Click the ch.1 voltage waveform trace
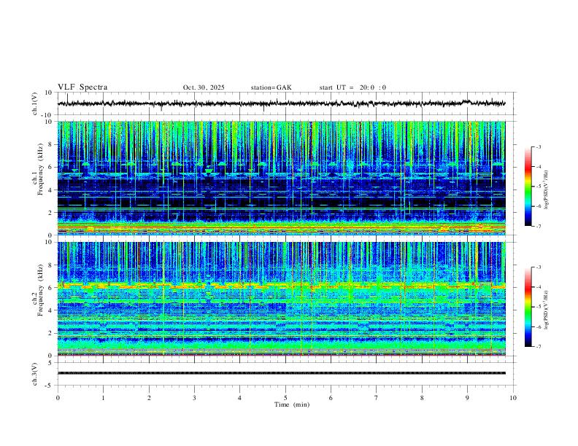This screenshot has height=446, width=578. (282, 103)
